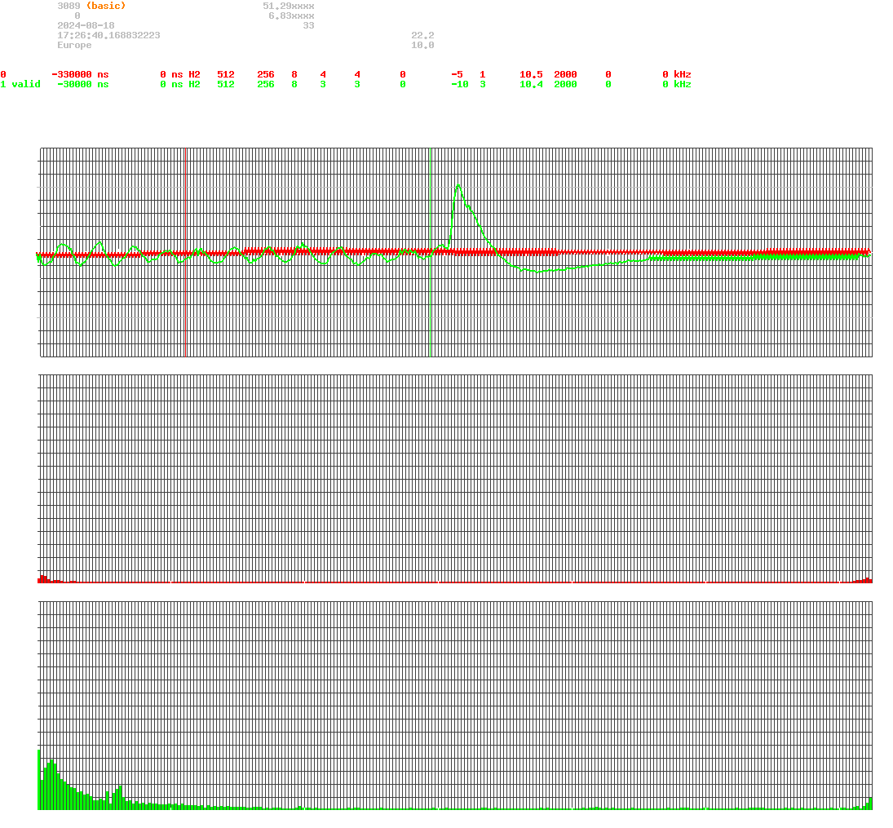Click the green '1 valid' label
Screen dimensions: 893x828
coord(20,84)
